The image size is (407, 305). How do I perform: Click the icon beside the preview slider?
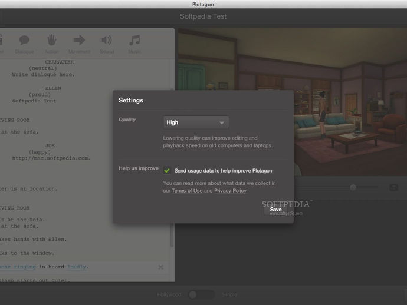click(393, 187)
